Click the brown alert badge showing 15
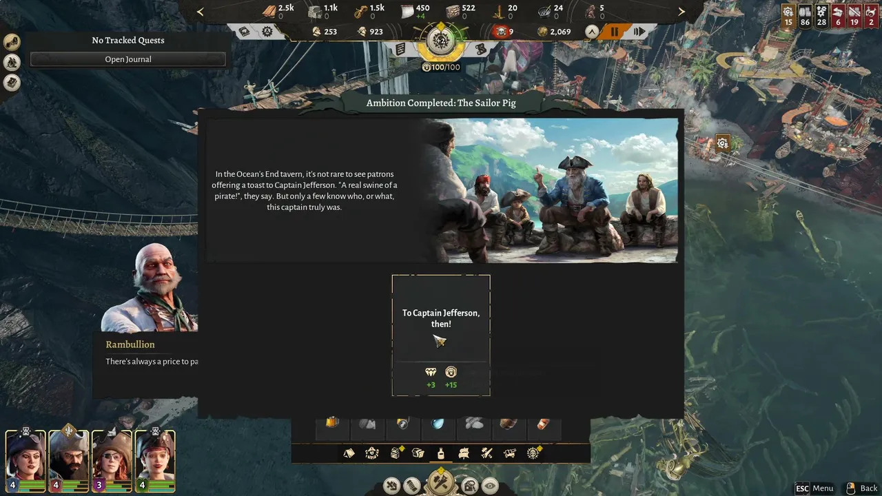The width and height of the screenshot is (882, 496). [x=788, y=16]
